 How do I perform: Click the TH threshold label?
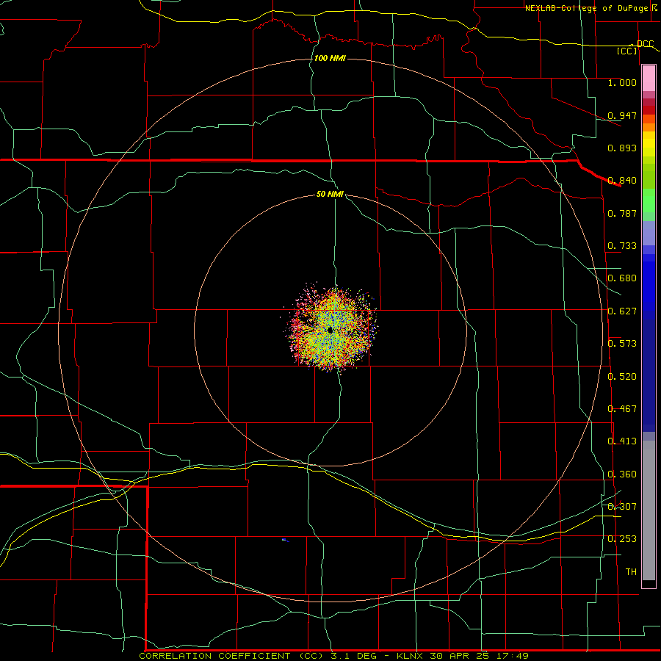631,572
